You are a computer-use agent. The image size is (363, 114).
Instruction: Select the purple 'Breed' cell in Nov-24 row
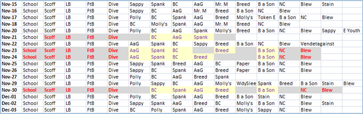[200, 57]
